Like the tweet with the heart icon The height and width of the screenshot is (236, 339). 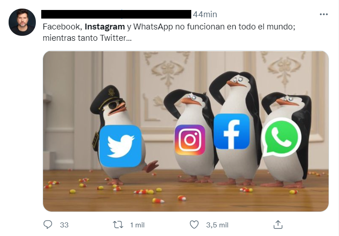[194, 225]
